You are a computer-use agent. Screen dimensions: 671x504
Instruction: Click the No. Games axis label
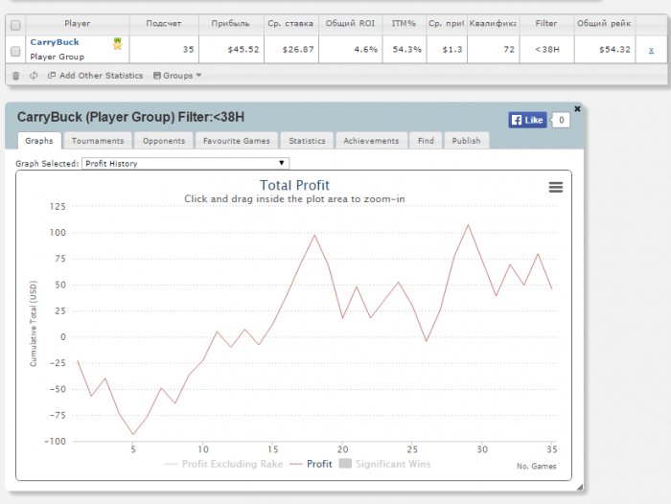pyautogui.click(x=536, y=467)
